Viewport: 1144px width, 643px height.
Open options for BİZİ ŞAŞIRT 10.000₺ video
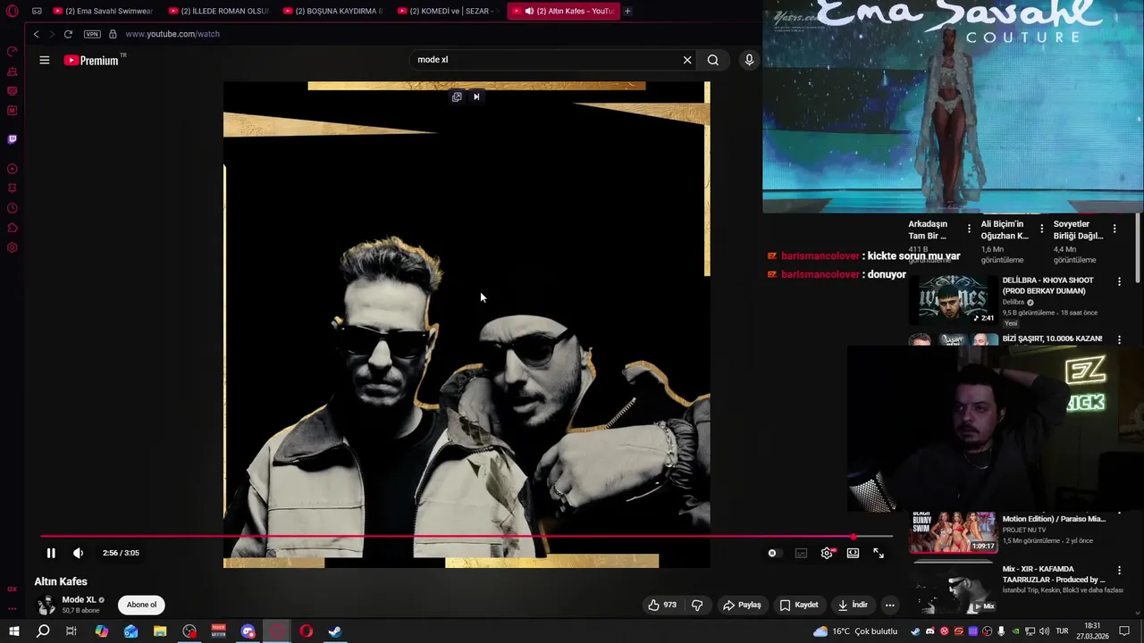click(1119, 339)
